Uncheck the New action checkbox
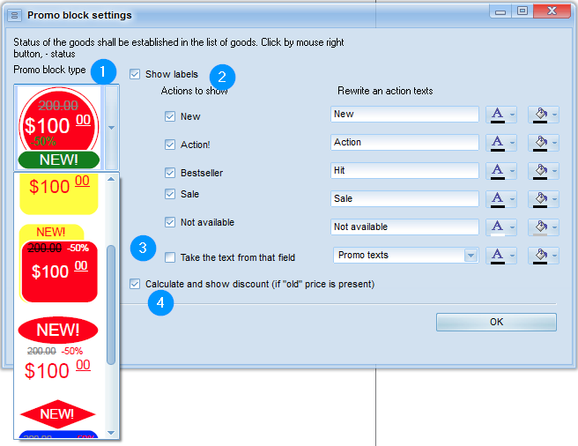Image resolution: width=578 pixels, height=446 pixels. pyautogui.click(x=170, y=116)
